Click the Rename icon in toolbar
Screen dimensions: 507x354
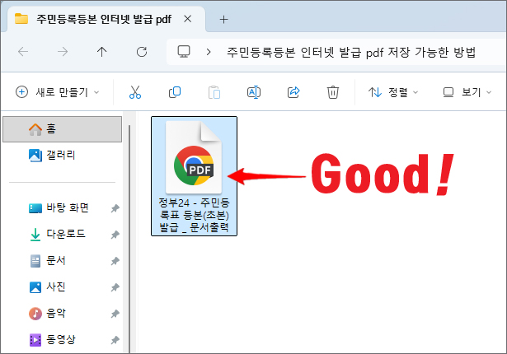click(254, 92)
